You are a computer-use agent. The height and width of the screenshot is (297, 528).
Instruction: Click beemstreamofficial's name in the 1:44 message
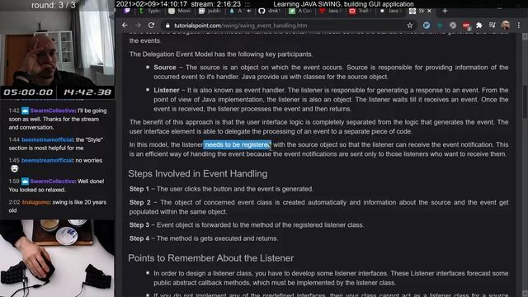(x=47, y=139)
